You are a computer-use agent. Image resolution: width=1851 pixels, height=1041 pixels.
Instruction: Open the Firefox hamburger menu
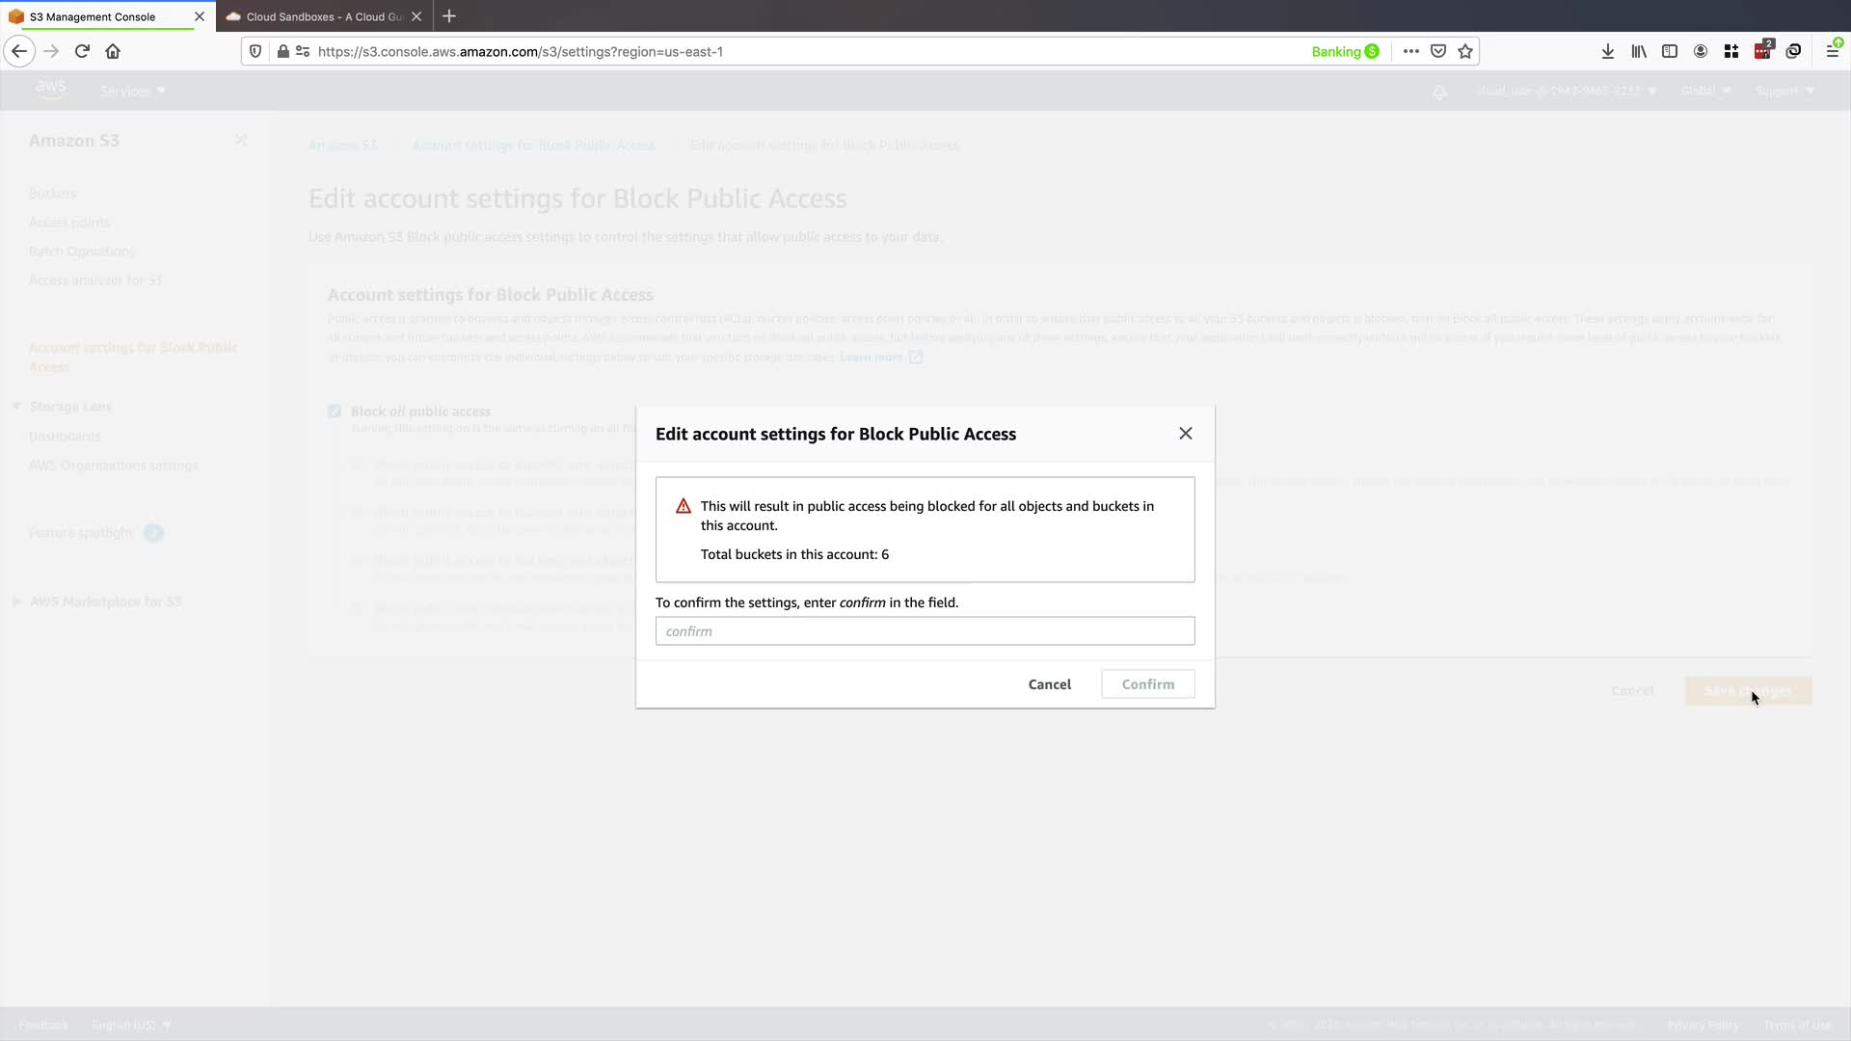point(1832,51)
